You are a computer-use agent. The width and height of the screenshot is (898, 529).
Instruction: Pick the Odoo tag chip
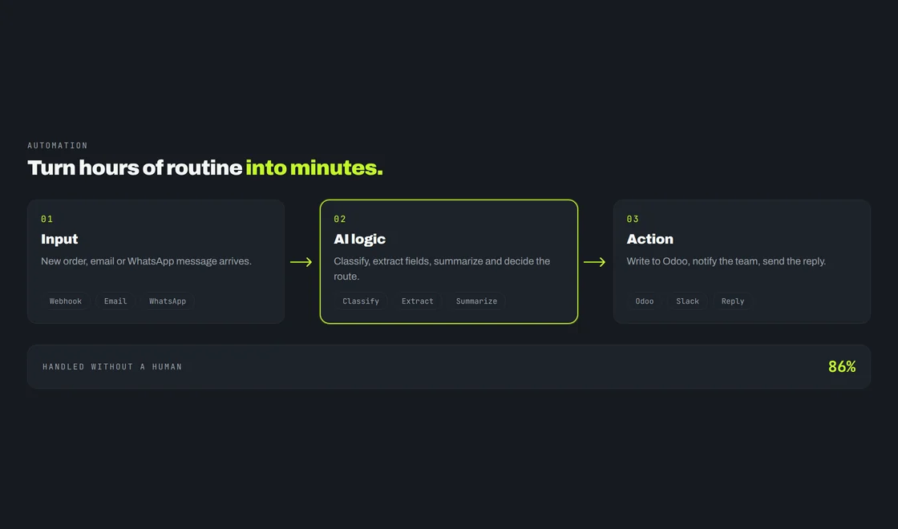coord(645,301)
